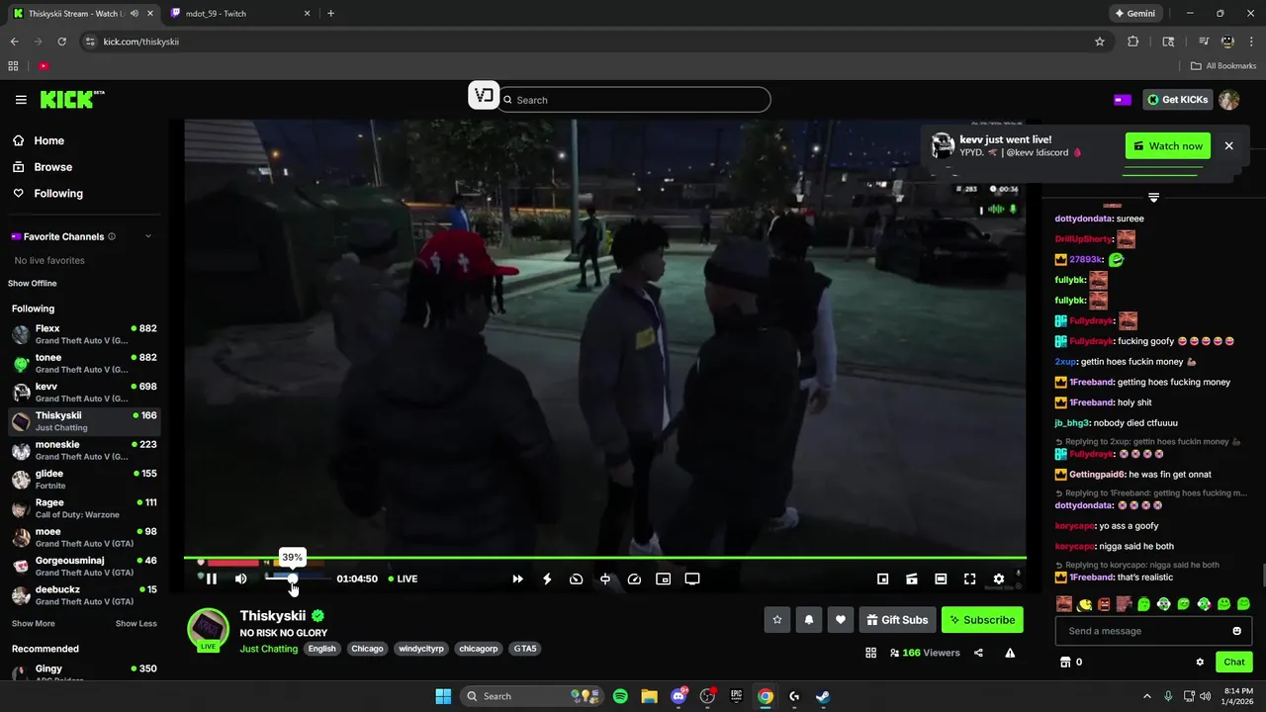This screenshot has height=712, width=1266.
Task: Click the shop icon under chat input
Action: coord(1065,663)
